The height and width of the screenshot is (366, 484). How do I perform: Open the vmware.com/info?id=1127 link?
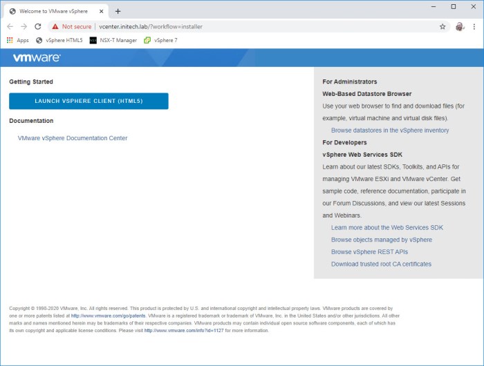184,331
